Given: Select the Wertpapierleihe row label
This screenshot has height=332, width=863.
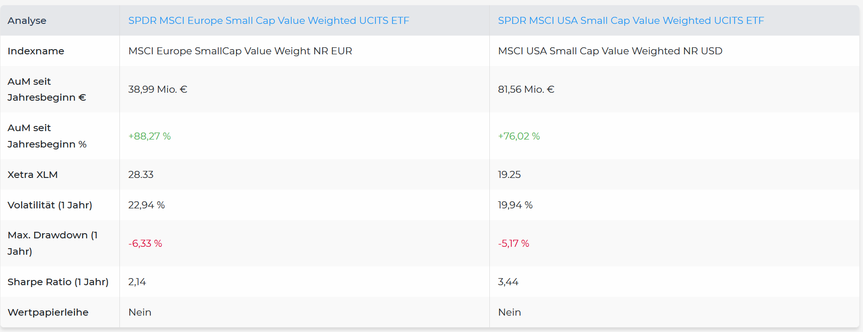Looking at the screenshot, I should coord(48,312).
